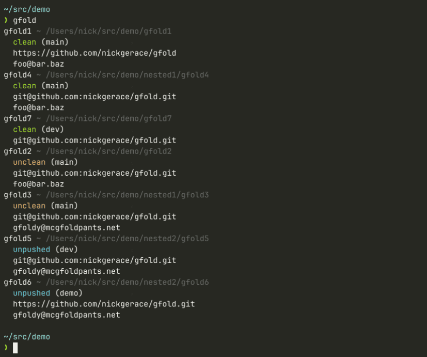Screen dimensions: 427x357
Task: Click the terminal cursor block at the prompt
Action: [x=15, y=348]
